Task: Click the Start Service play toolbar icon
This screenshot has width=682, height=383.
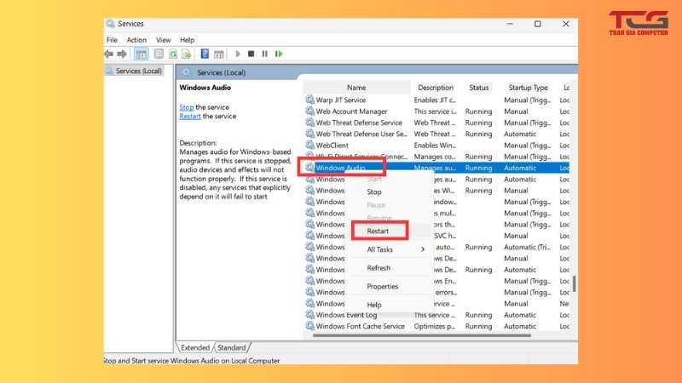Action: pos(238,54)
